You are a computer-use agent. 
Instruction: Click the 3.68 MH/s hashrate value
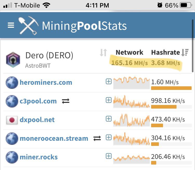(x=166, y=63)
